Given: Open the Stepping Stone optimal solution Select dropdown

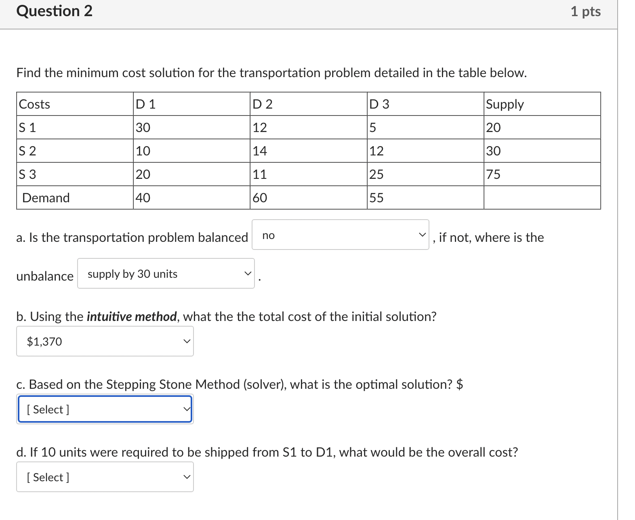Looking at the screenshot, I should click(x=104, y=409).
